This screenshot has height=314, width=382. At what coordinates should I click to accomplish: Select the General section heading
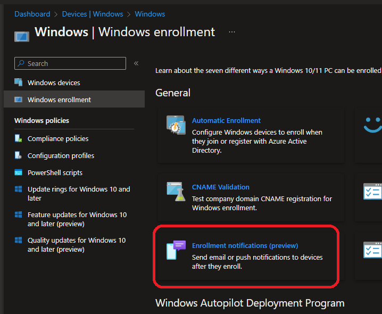173,93
